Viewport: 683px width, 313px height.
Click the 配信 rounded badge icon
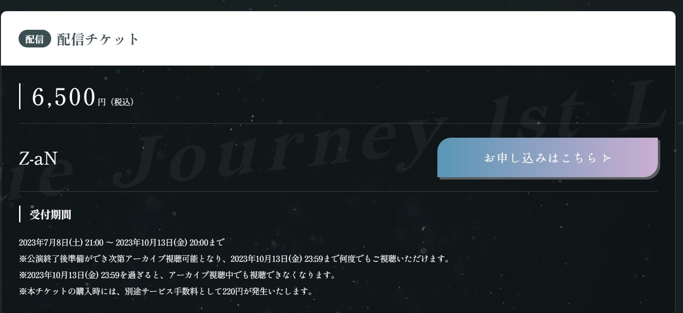pos(35,39)
